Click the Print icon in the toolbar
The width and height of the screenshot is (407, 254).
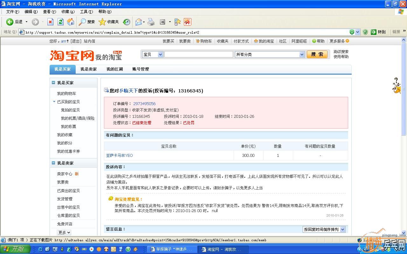151,22
